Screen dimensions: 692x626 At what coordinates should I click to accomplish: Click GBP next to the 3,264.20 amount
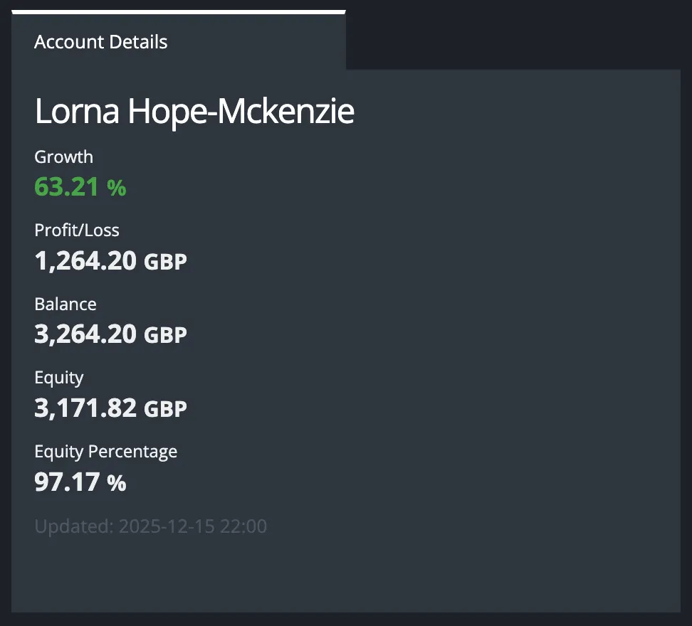(165, 335)
